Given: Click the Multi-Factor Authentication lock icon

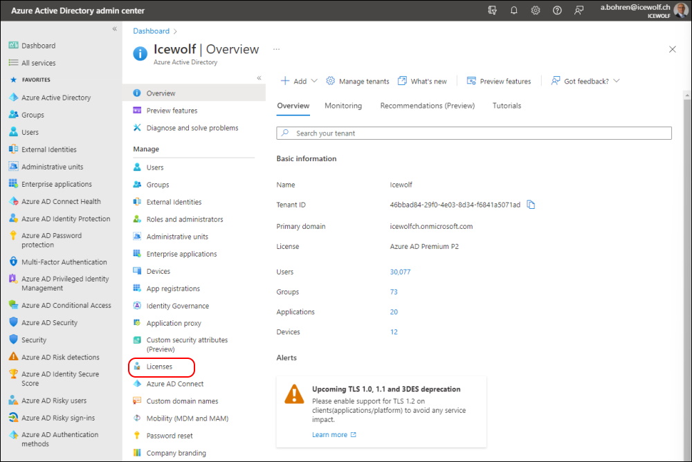Looking at the screenshot, I should (x=14, y=261).
